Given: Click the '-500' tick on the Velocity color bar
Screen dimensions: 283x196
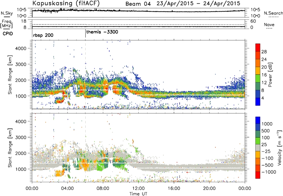Looking at the screenshot, I should coord(267,165).
